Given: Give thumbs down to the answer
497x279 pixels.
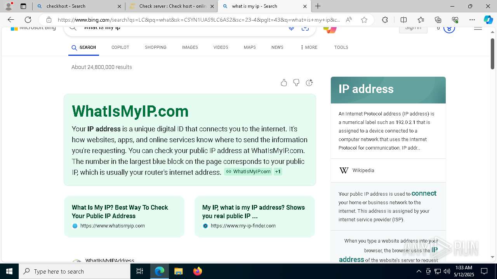Looking at the screenshot, I should pos(296,83).
